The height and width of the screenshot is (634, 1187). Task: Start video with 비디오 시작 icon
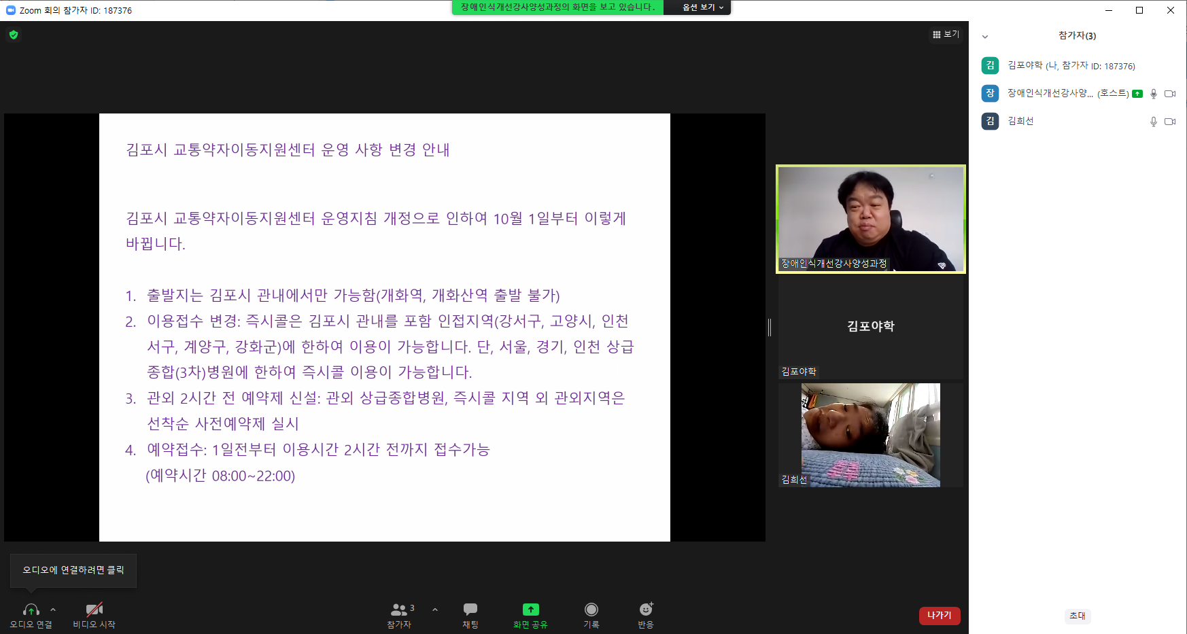coord(94,610)
